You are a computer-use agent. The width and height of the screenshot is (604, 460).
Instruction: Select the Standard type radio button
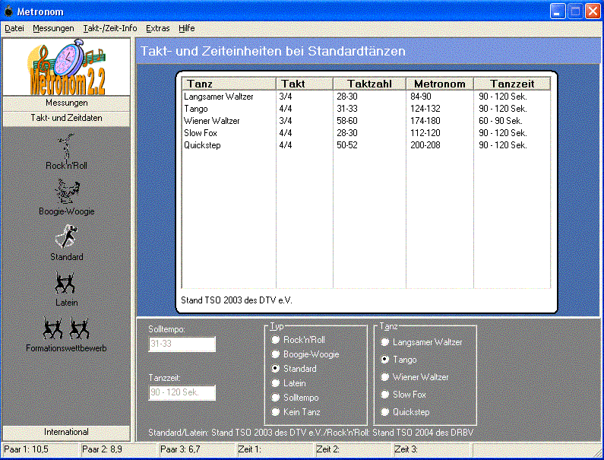click(275, 369)
